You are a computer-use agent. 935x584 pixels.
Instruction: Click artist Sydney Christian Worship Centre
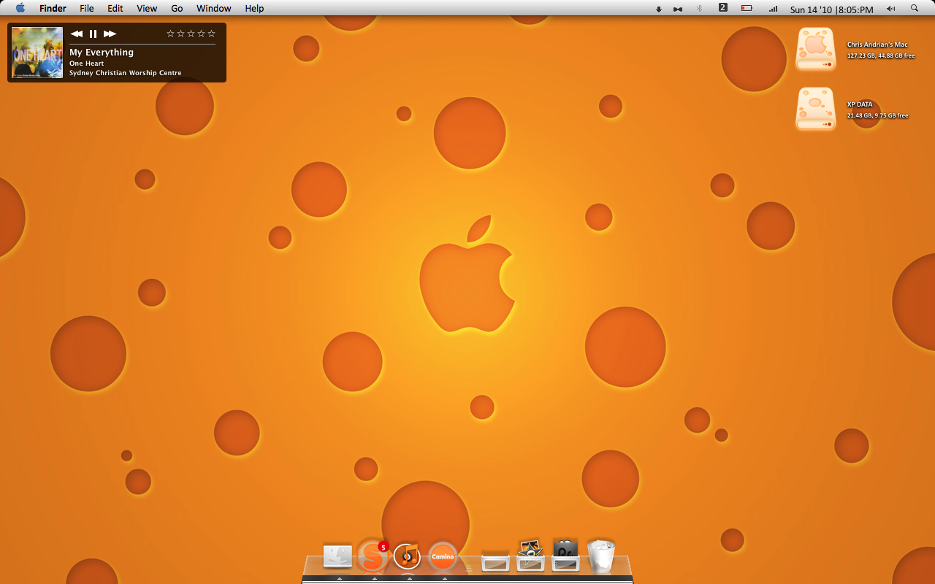tap(126, 73)
